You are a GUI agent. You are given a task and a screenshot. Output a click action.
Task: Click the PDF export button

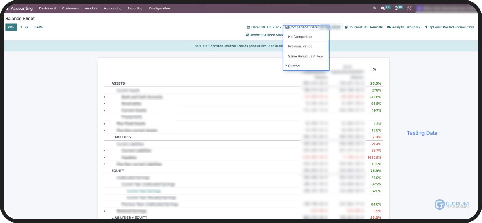11,27
